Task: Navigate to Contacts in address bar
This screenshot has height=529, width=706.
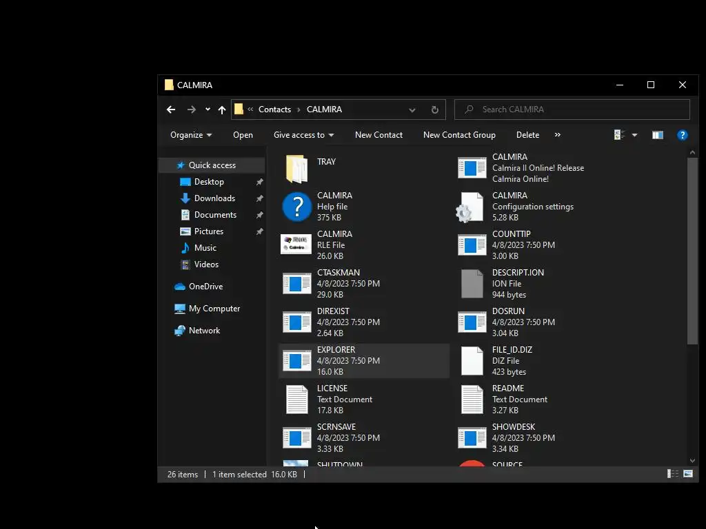Action: point(274,110)
